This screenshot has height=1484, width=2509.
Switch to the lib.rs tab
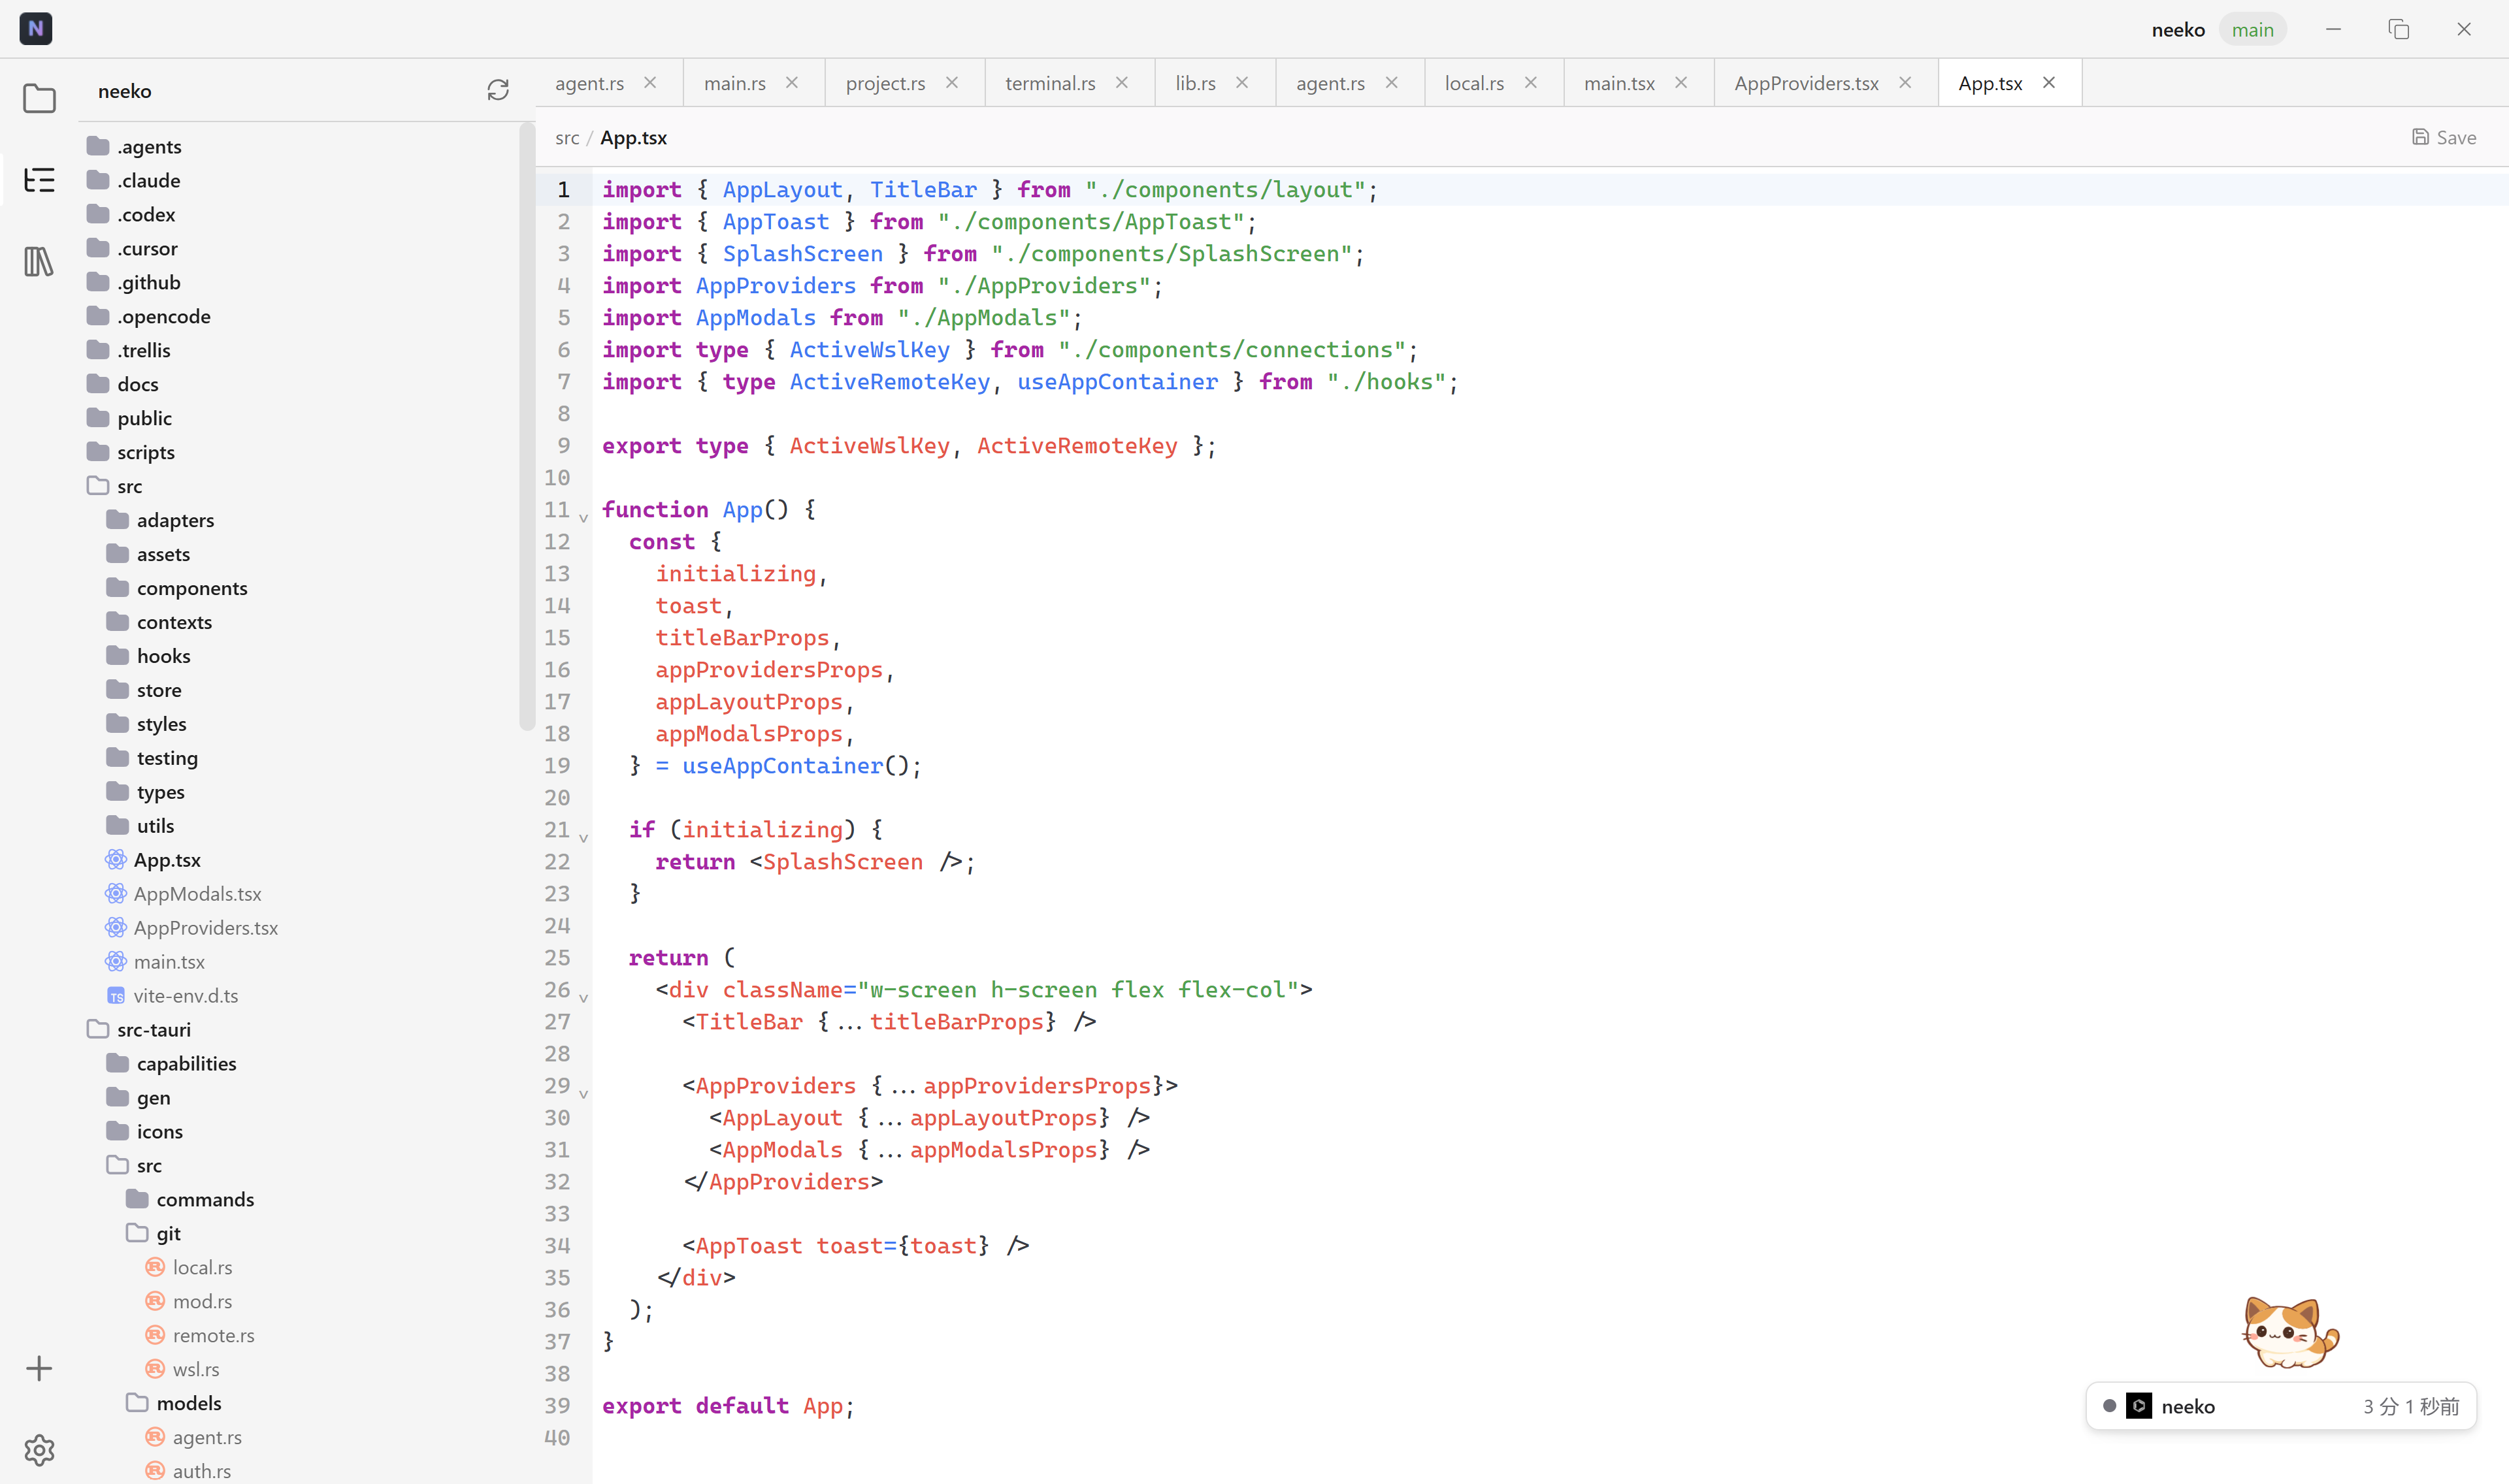[1195, 83]
